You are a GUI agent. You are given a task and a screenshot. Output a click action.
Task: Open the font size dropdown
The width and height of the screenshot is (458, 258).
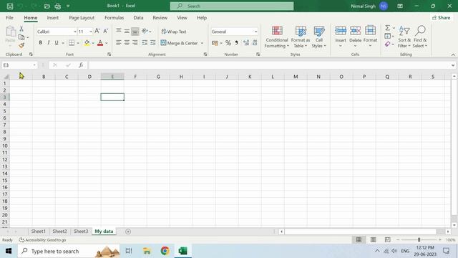(x=91, y=32)
